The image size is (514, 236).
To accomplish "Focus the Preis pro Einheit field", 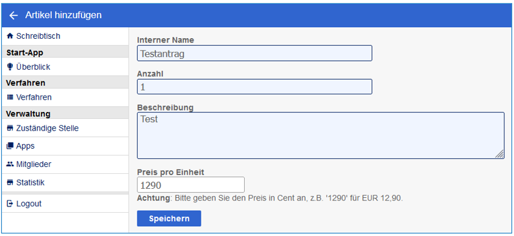I will click(x=190, y=185).
